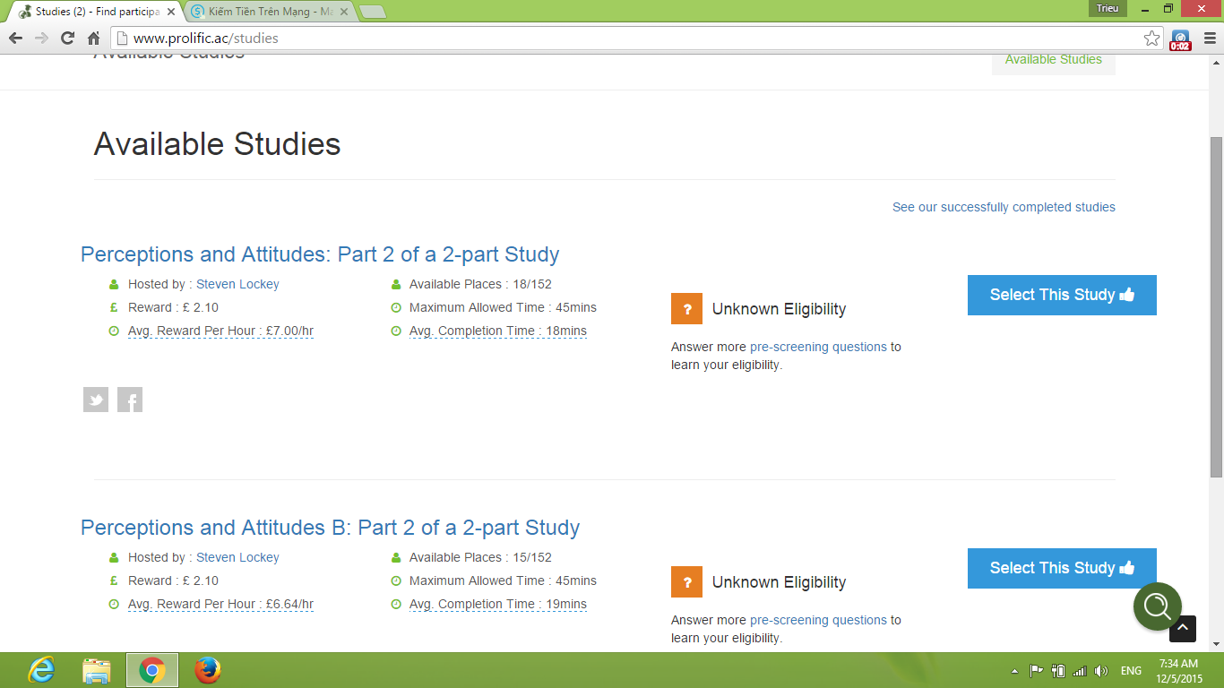Click Maximum Allowed Time : 45mins in study B
Screen dimensions: 1224x688
click(x=503, y=580)
